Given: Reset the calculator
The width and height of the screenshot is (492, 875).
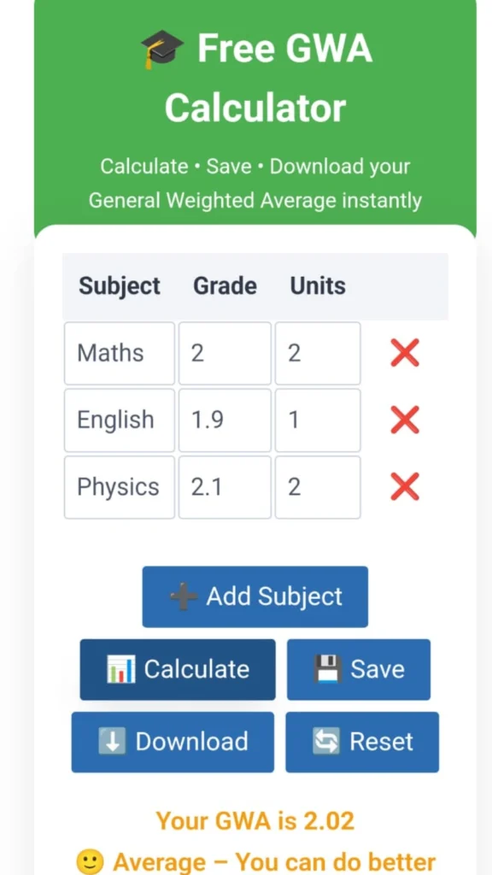Looking at the screenshot, I should tap(361, 742).
